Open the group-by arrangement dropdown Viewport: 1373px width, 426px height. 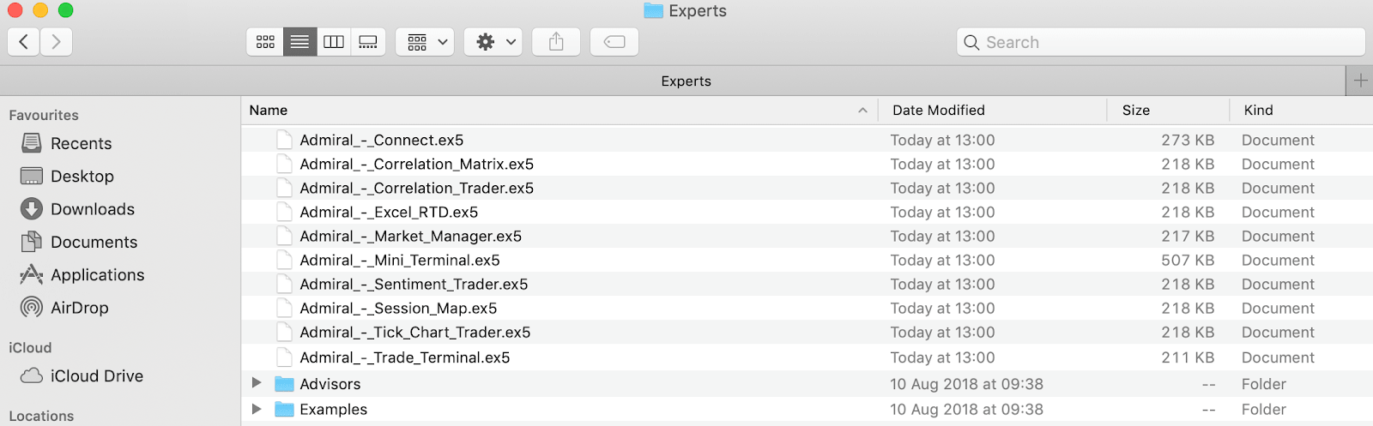point(425,42)
